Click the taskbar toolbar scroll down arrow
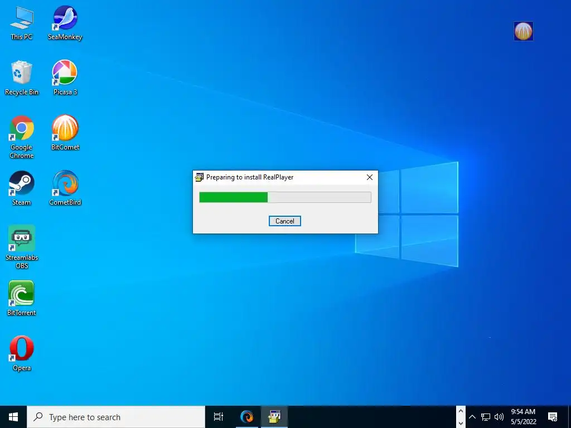This screenshot has width=571, height=428. coord(461,423)
